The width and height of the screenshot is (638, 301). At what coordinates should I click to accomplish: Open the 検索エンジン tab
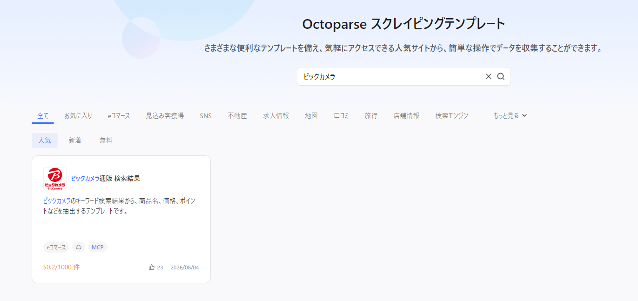(x=452, y=116)
